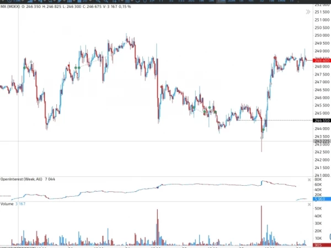This screenshot has height=248, width=331.
Task: Select the red 905 volume axis tag
Action: pyautogui.click(x=322, y=245)
